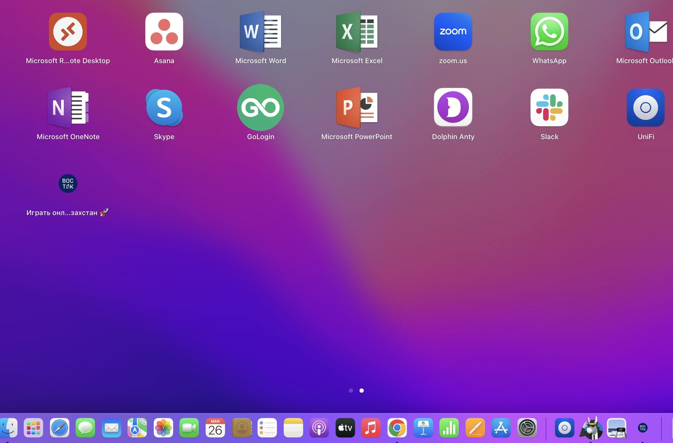Open the ВОСТОК web app icon
Viewport: 673px width, 443px height.
(x=68, y=184)
